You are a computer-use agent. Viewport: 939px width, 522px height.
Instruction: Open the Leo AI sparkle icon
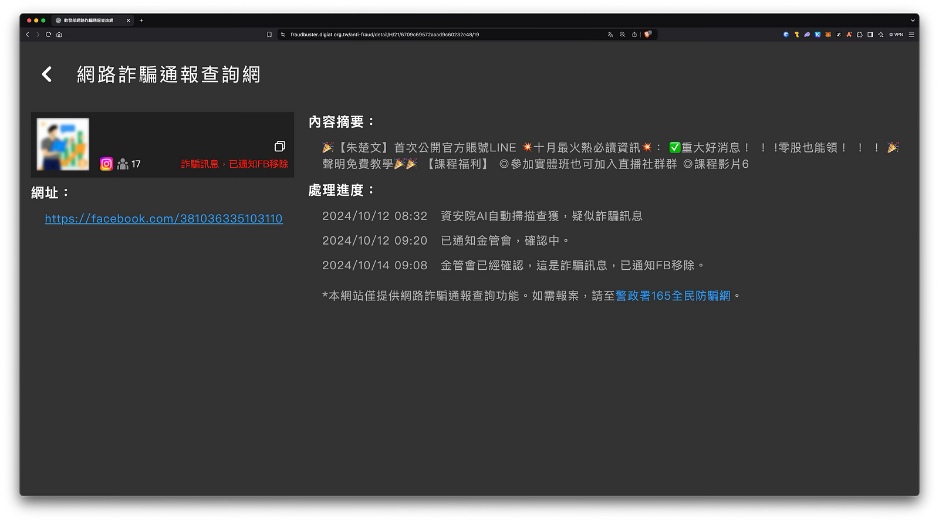click(881, 35)
